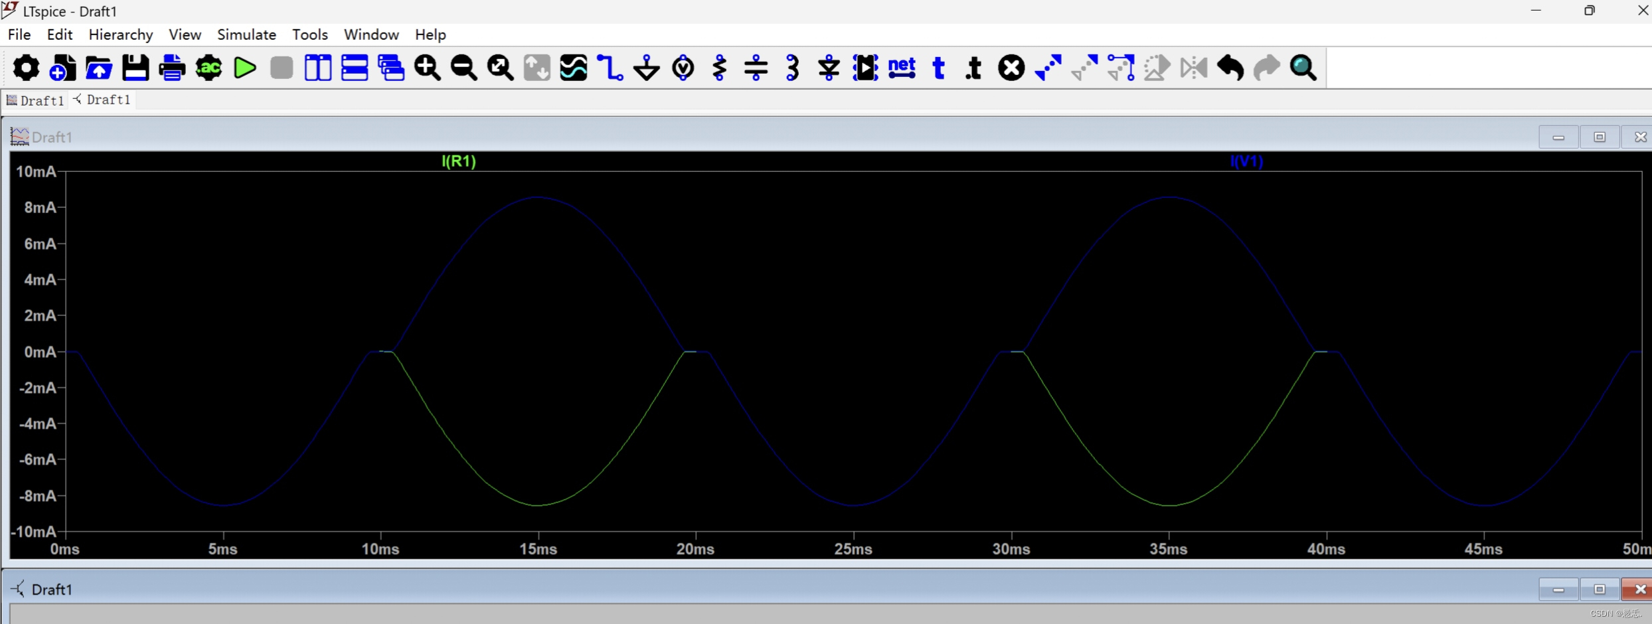Image resolution: width=1652 pixels, height=624 pixels.
Task: Switch to the Draft1 waveform tab
Action: tap(35, 100)
